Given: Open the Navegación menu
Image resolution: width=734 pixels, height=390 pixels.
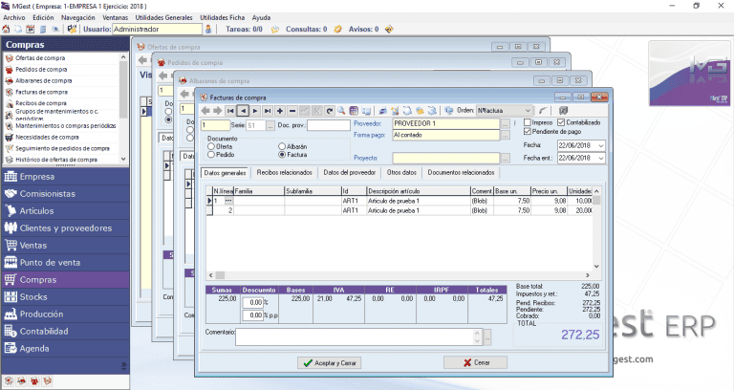Looking at the screenshot, I should pyautogui.click(x=77, y=17).
